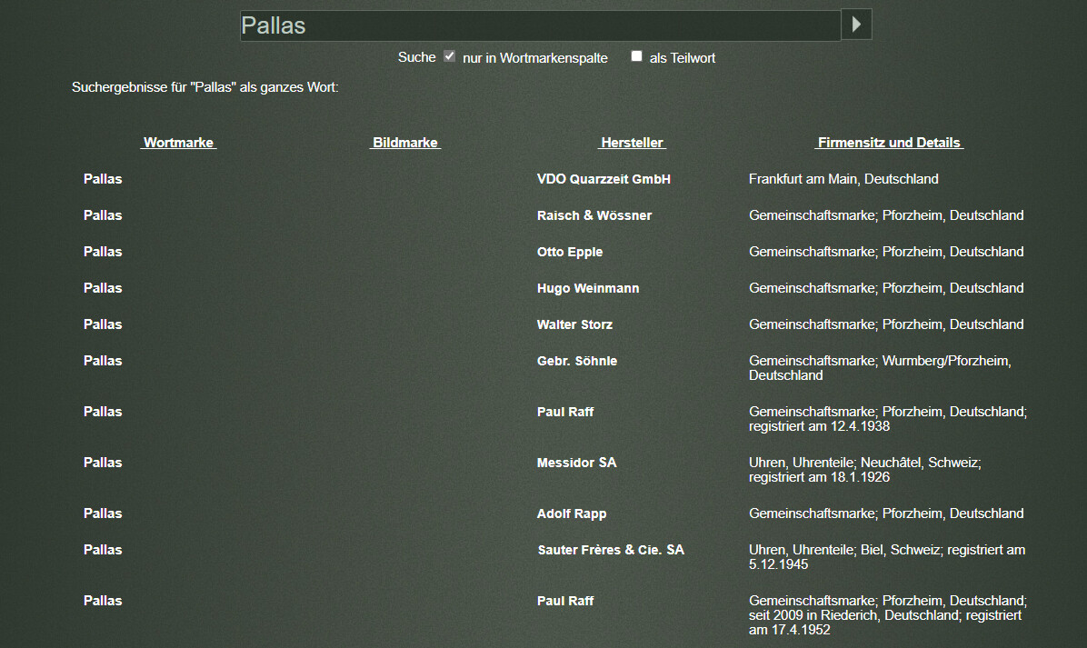
Task: Uncheck 'nur in Wortmarkenspalte' checkbox
Action: tap(450, 56)
